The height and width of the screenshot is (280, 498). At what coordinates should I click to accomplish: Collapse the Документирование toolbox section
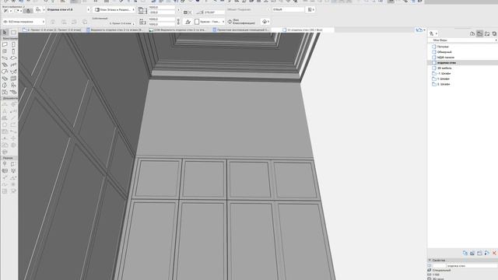point(9,98)
